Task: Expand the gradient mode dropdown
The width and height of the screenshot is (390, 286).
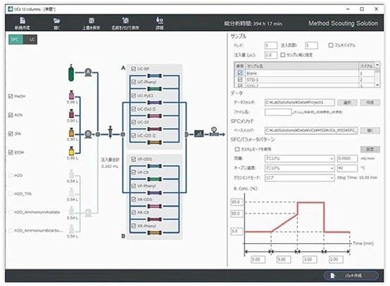Action: click(300, 178)
